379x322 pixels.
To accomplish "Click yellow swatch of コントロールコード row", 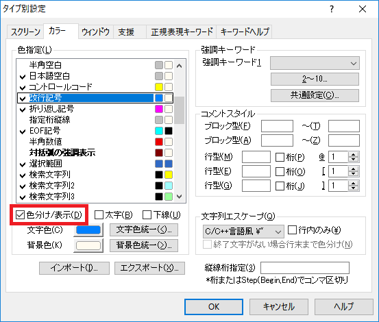I will point(159,87).
